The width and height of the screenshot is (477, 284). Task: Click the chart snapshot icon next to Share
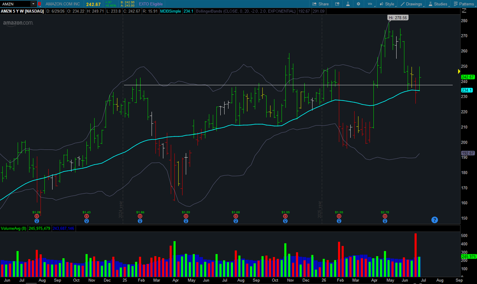coord(337,4)
